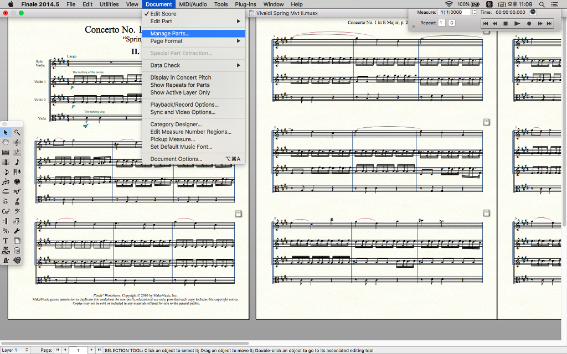Toggle Display in Concert Pitch
Screen dimensions: 567x354
[x=181, y=77]
